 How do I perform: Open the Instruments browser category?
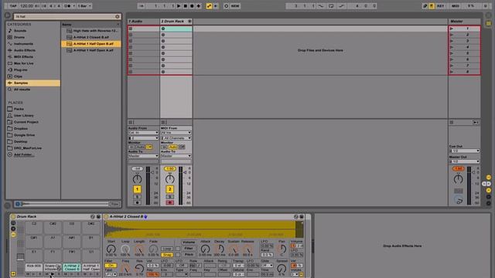coord(23,44)
